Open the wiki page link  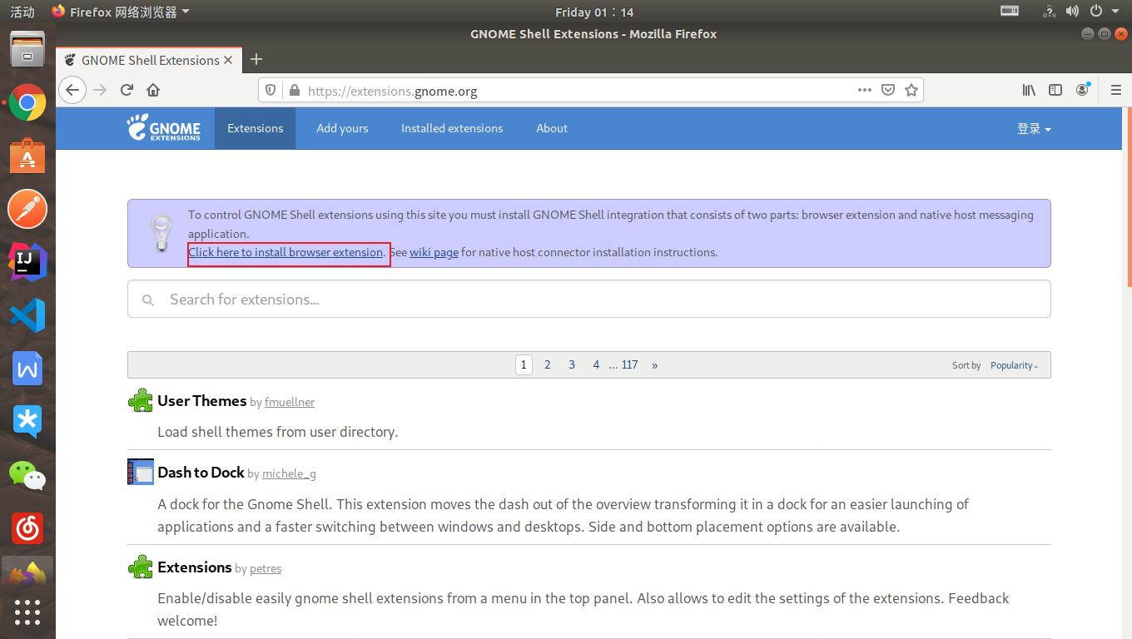tap(434, 252)
